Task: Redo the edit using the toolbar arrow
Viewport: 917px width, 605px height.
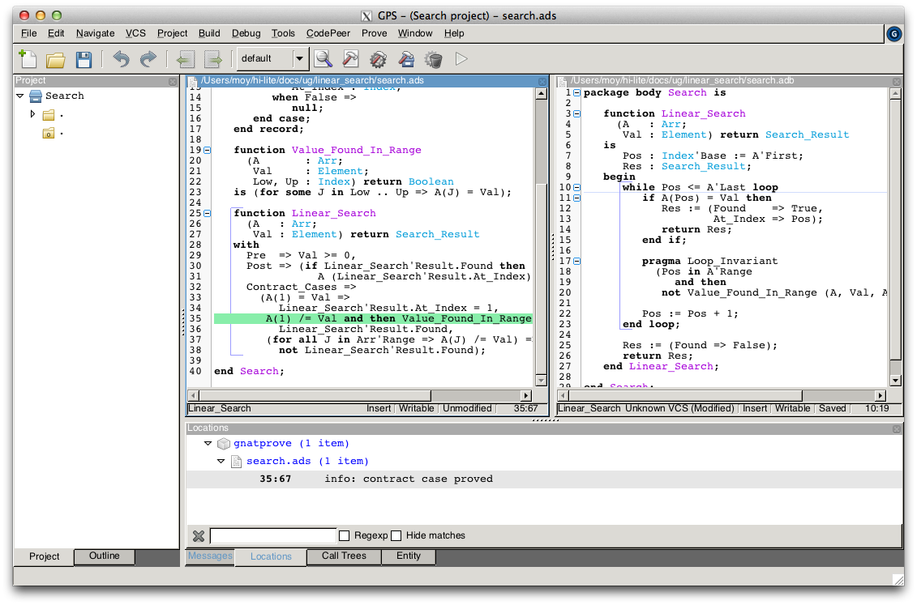Action: pyautogui.click(x=148, y=59)
